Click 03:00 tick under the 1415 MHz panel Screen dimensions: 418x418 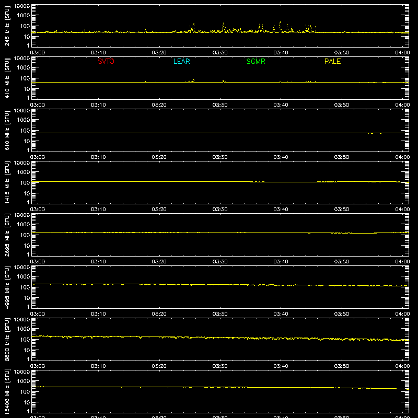pyautogui.click(x=38, y=210)
